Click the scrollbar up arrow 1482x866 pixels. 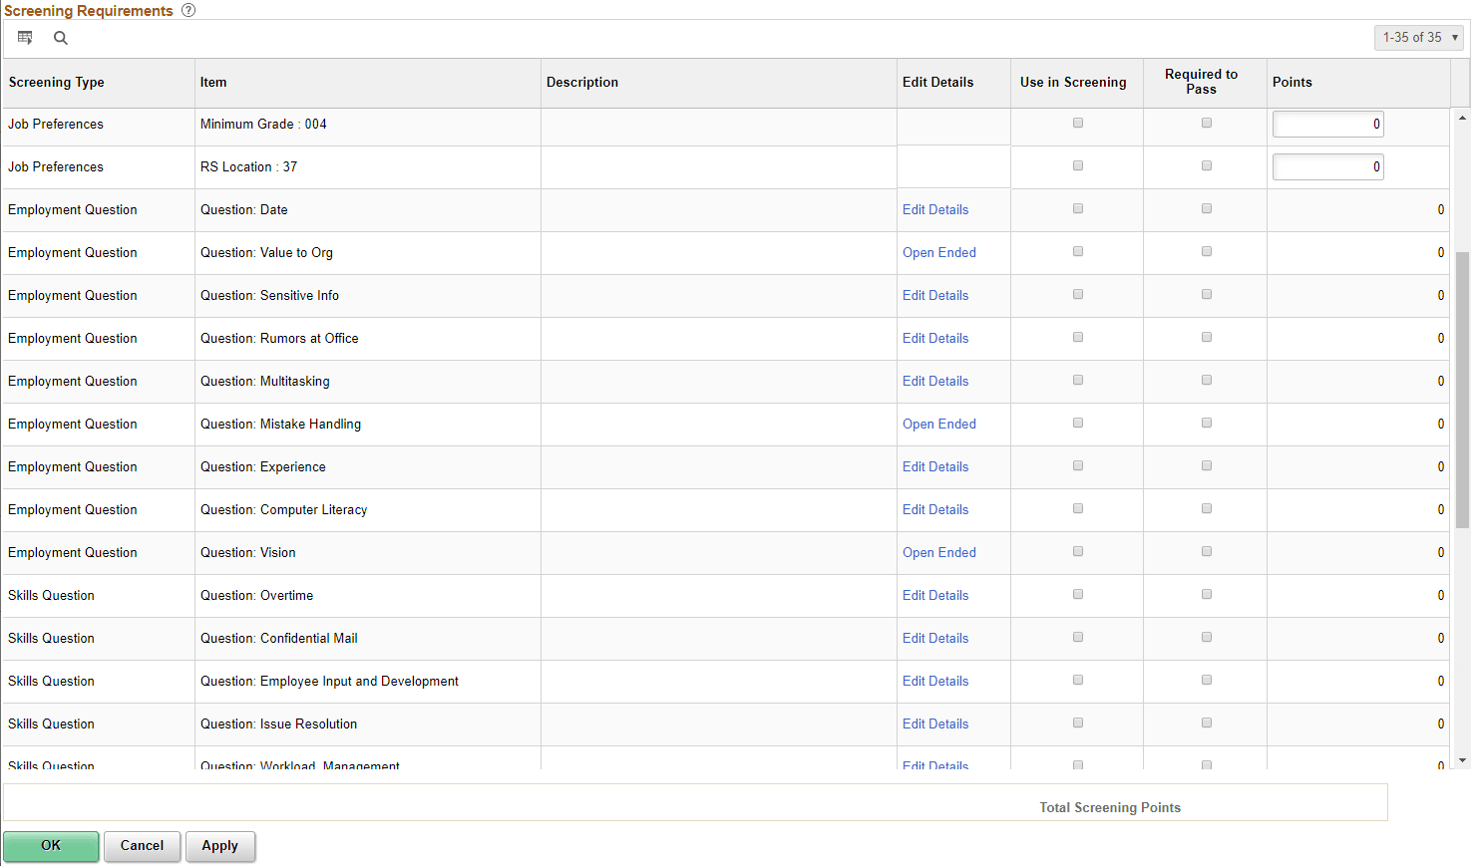[1463, 117]
